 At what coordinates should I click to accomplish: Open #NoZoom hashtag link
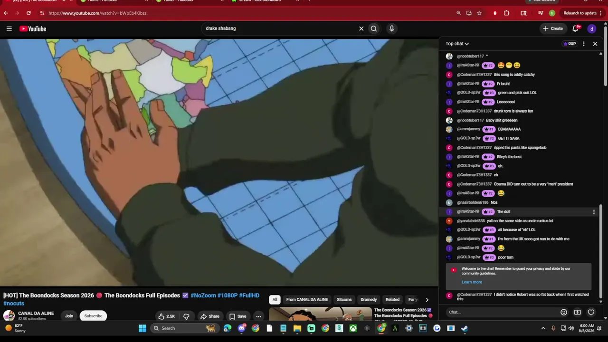(x=203, y=295)
